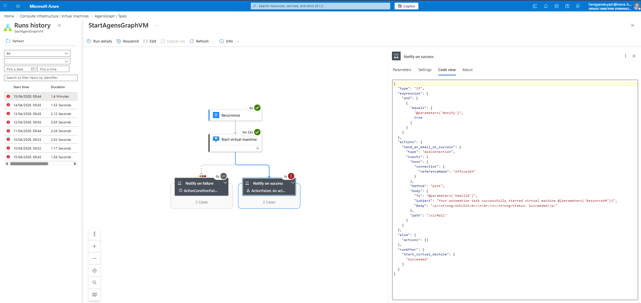Click the collapse/expand canvas control
This screenshot has height=303, width=641.
point(95,234)
